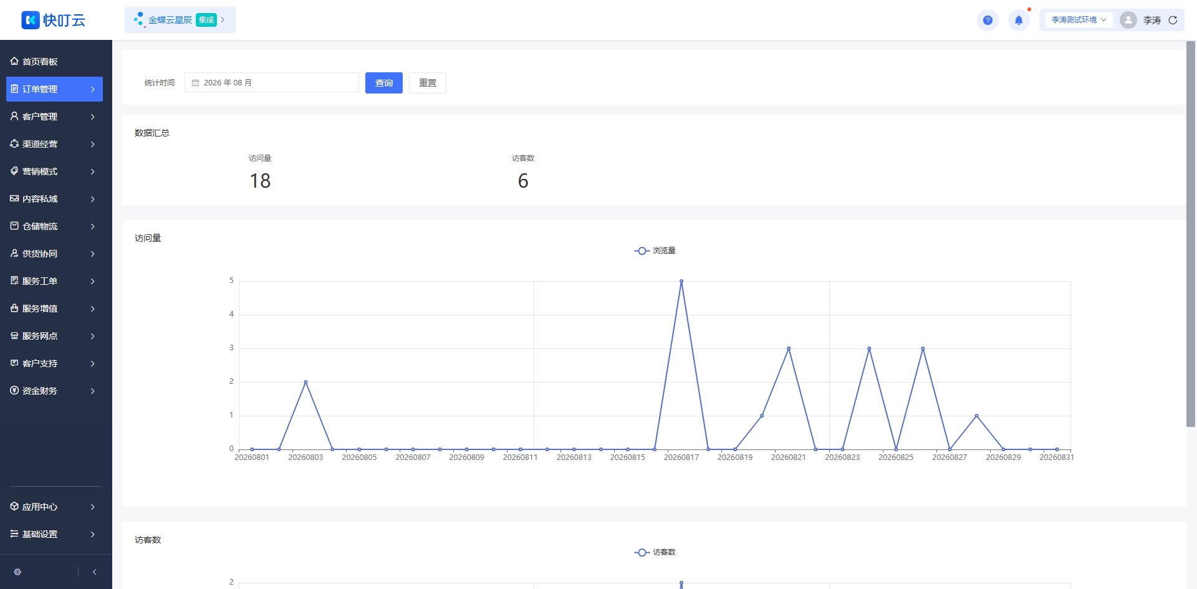Expand the 应用中心 submenu chevron

pyautogui.click(x=93, y=507)
